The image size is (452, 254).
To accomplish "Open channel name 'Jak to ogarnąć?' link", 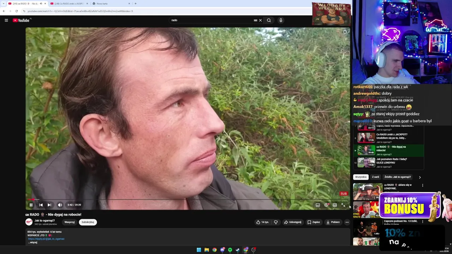I will (x=44, y=220).
